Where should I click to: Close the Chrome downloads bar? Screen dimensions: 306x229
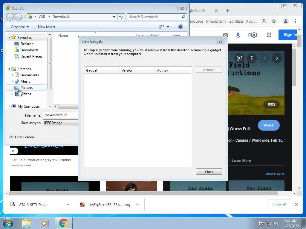tap(296, 204)
